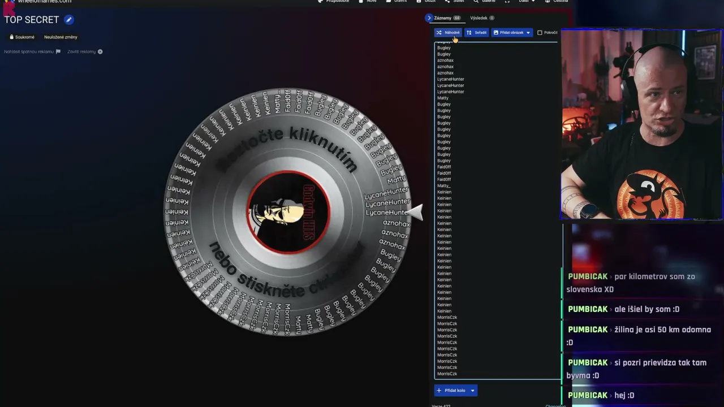Image resolution: width=724 pixels, height=407 pixels.
Task: Open the Neuložené změny status badge
Action: point(61,37)
